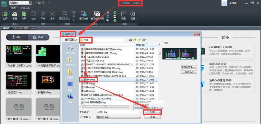Open the 浩辰CAD 2019 promo card
Viewport: 261px width, 124px height.
[227, 68]
